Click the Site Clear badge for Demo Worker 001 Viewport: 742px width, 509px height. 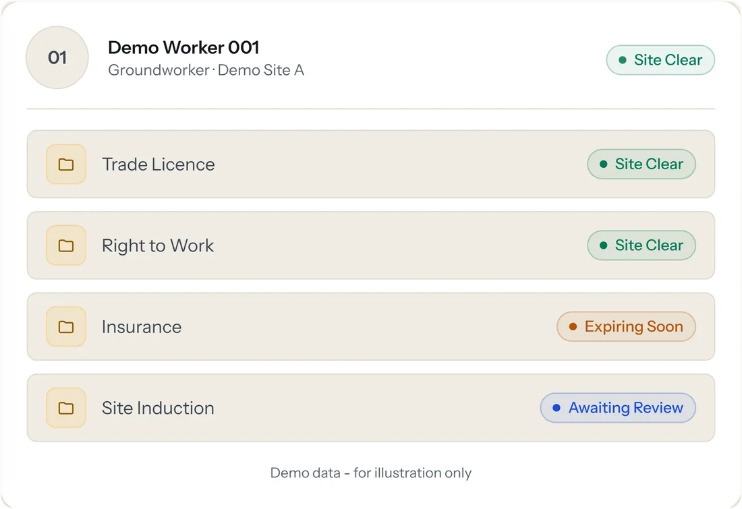660,60
